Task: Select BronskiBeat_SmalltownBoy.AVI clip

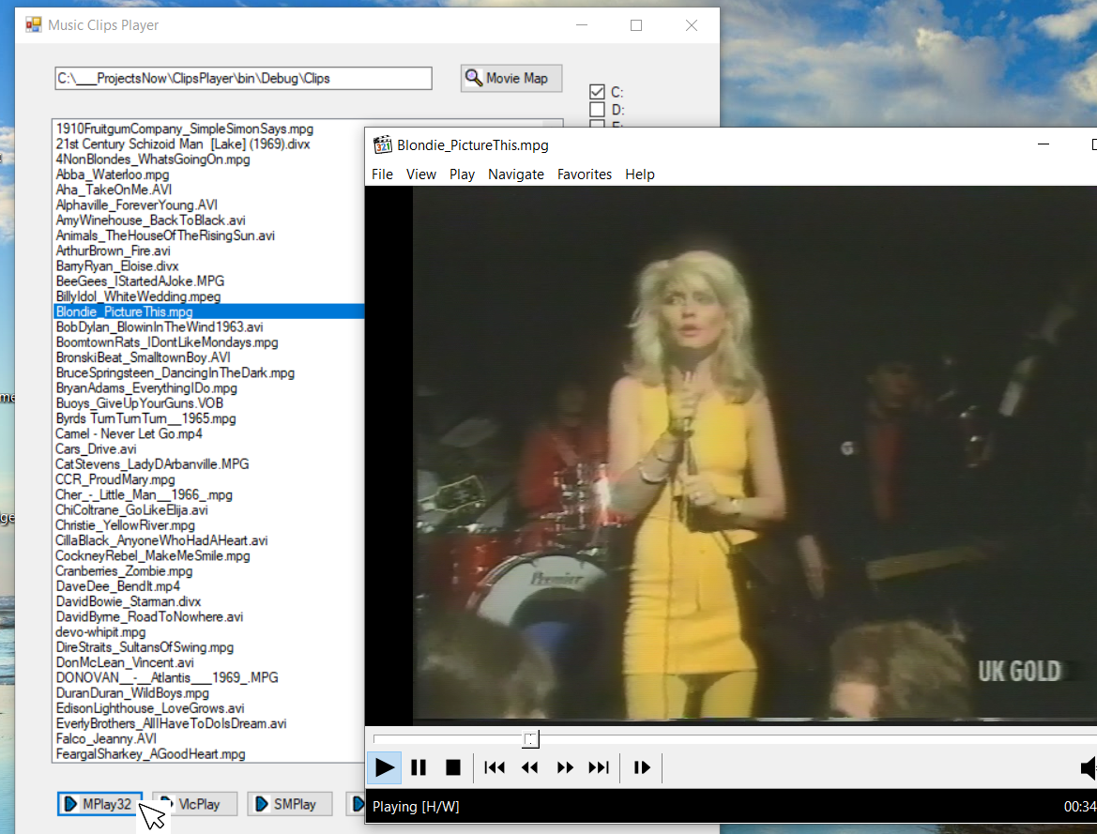Action: [x=144, y=357]
